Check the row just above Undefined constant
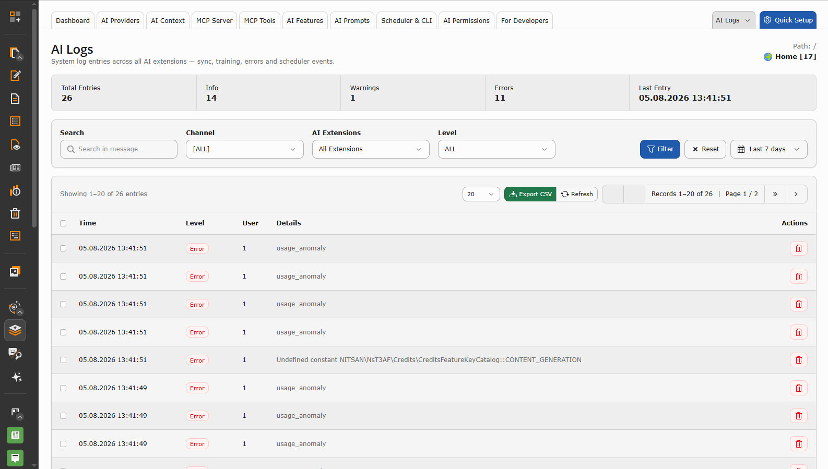This screenshot has width=828, height=469. click(x=63, y=332)
